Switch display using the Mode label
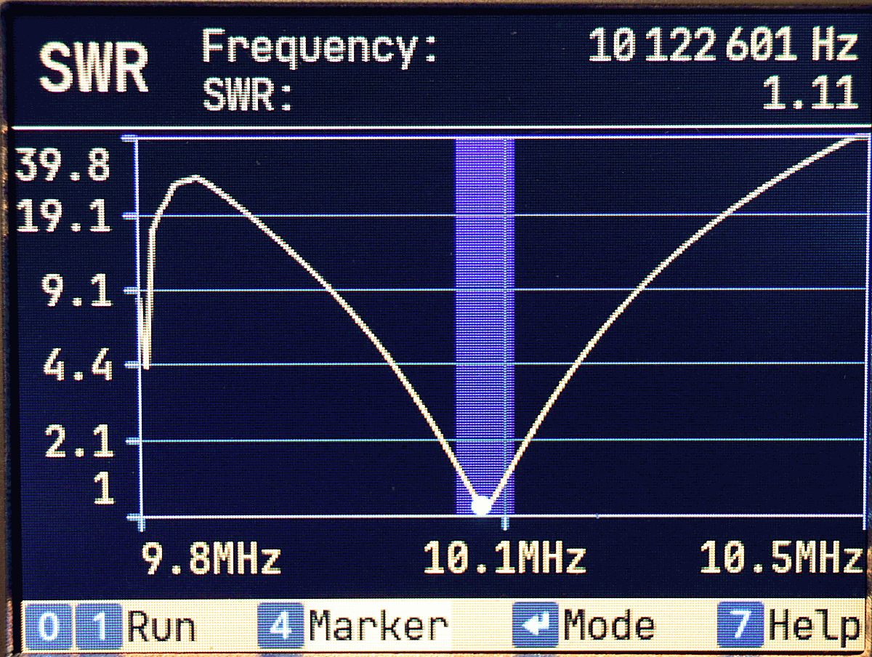 click(x=608, y=626)
